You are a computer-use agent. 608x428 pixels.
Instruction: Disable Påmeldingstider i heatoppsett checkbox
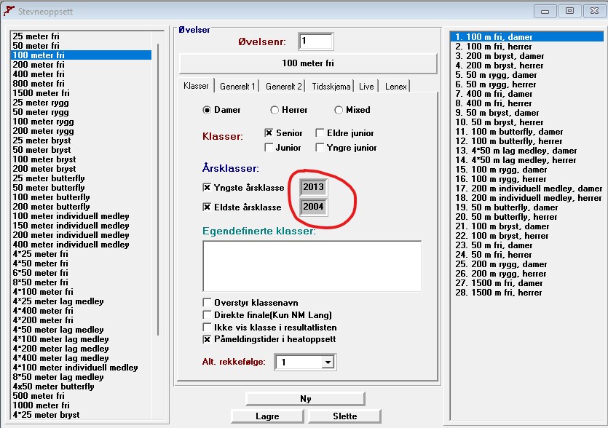point(208,338)
